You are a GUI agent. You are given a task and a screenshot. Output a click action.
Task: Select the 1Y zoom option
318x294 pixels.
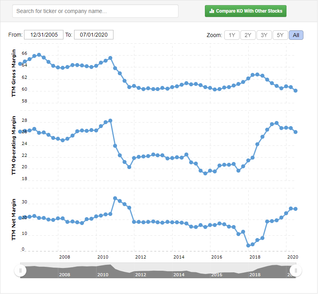tap(232, 35)
